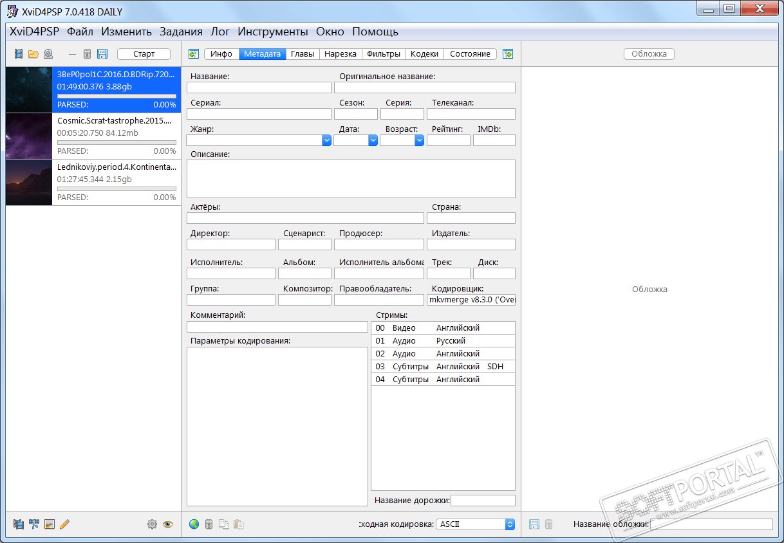Click the blue floppy disk save icon
The height and width of the screenshot is (543, 784).
click(102, 54)
